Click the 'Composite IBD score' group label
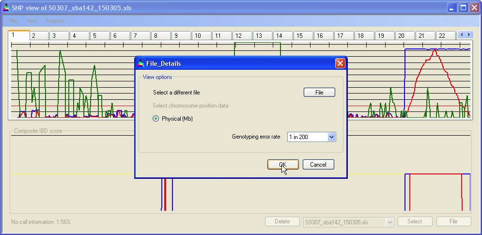Viewport: 482px width, 235px height. 38,131
